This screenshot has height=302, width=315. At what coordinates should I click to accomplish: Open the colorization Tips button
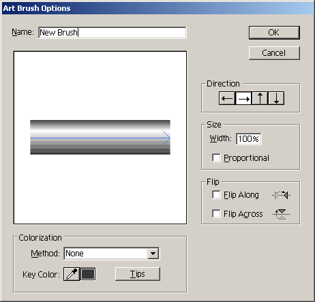[x=138, y=274]
